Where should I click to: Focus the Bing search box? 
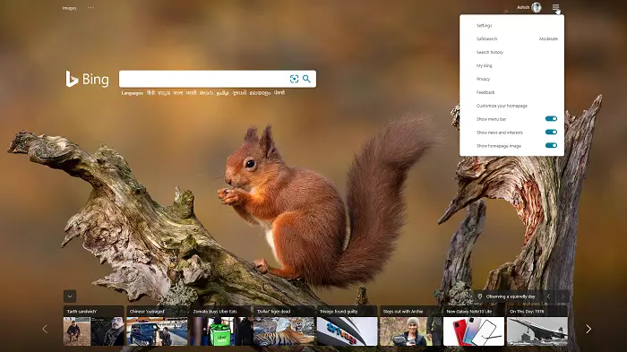coord(203,79)
